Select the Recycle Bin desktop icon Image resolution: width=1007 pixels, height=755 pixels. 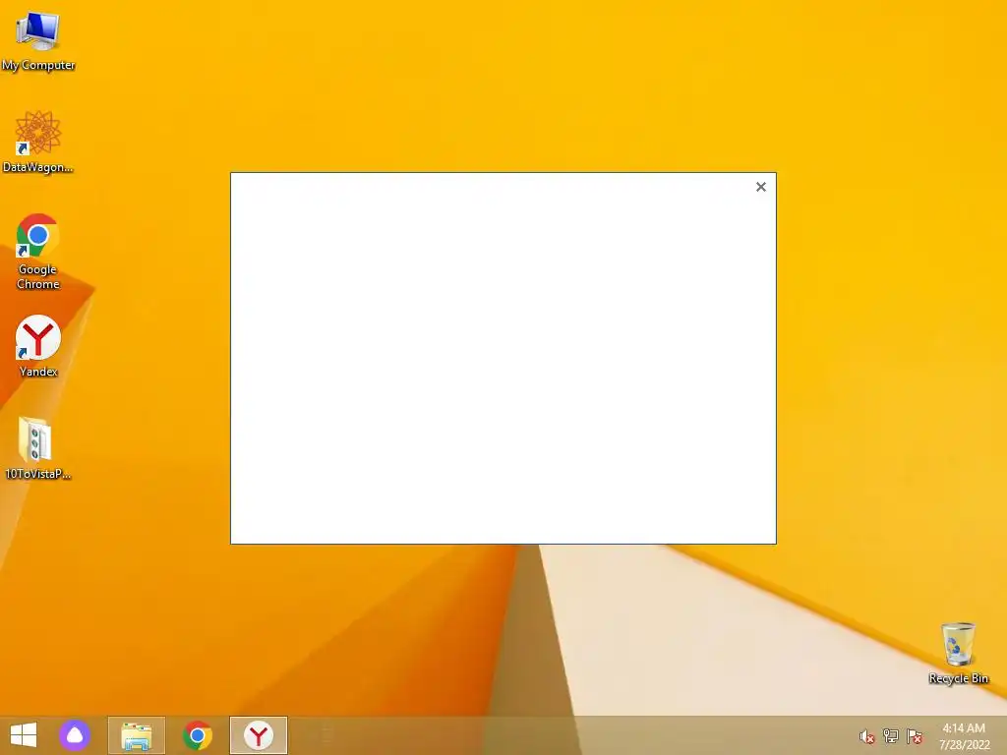(958, 653)
